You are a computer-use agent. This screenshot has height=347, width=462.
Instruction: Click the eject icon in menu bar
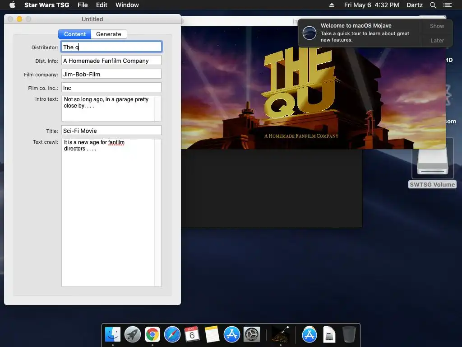[332, 5]
